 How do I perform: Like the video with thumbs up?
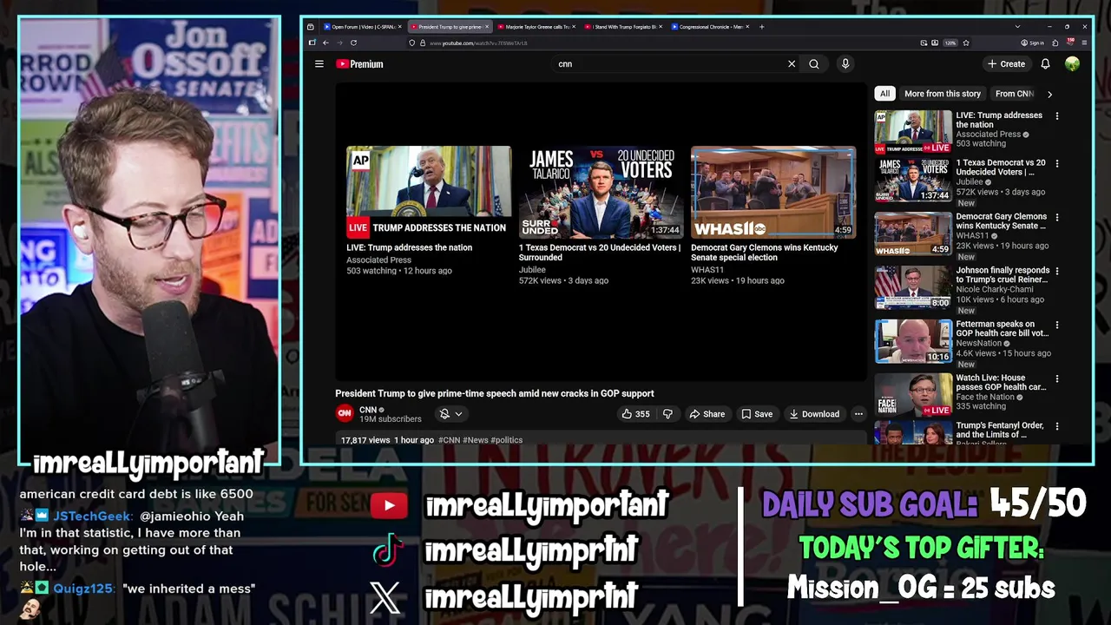pyautogui.click(x=635, y=414)
